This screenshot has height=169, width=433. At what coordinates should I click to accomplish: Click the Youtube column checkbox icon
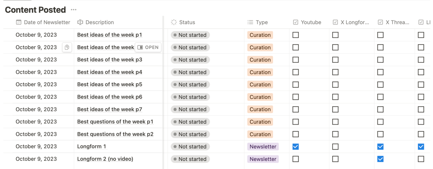(296, 22)
